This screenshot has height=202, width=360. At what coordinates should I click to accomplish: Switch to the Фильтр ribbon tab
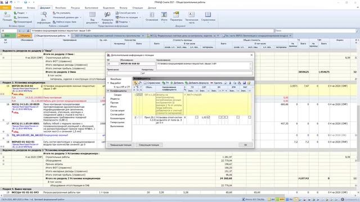tap(123, 8)
